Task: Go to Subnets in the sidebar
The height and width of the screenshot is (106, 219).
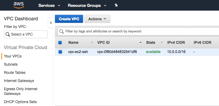Action: 11,64
